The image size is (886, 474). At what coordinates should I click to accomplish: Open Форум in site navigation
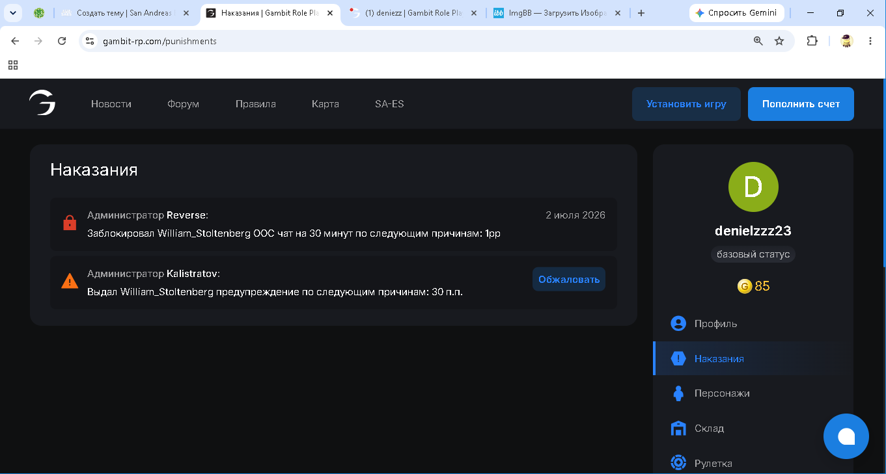[x=183, y=104]
